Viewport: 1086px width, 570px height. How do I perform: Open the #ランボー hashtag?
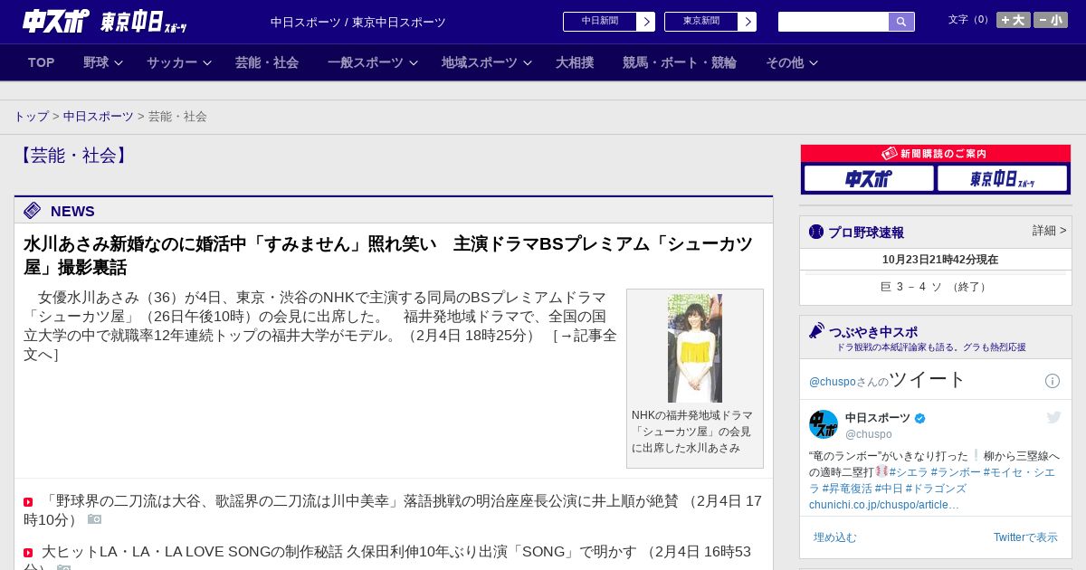coord(956,472)
